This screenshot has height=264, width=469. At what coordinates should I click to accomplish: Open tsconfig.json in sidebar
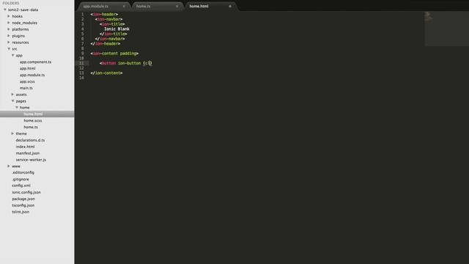[23, 205]
